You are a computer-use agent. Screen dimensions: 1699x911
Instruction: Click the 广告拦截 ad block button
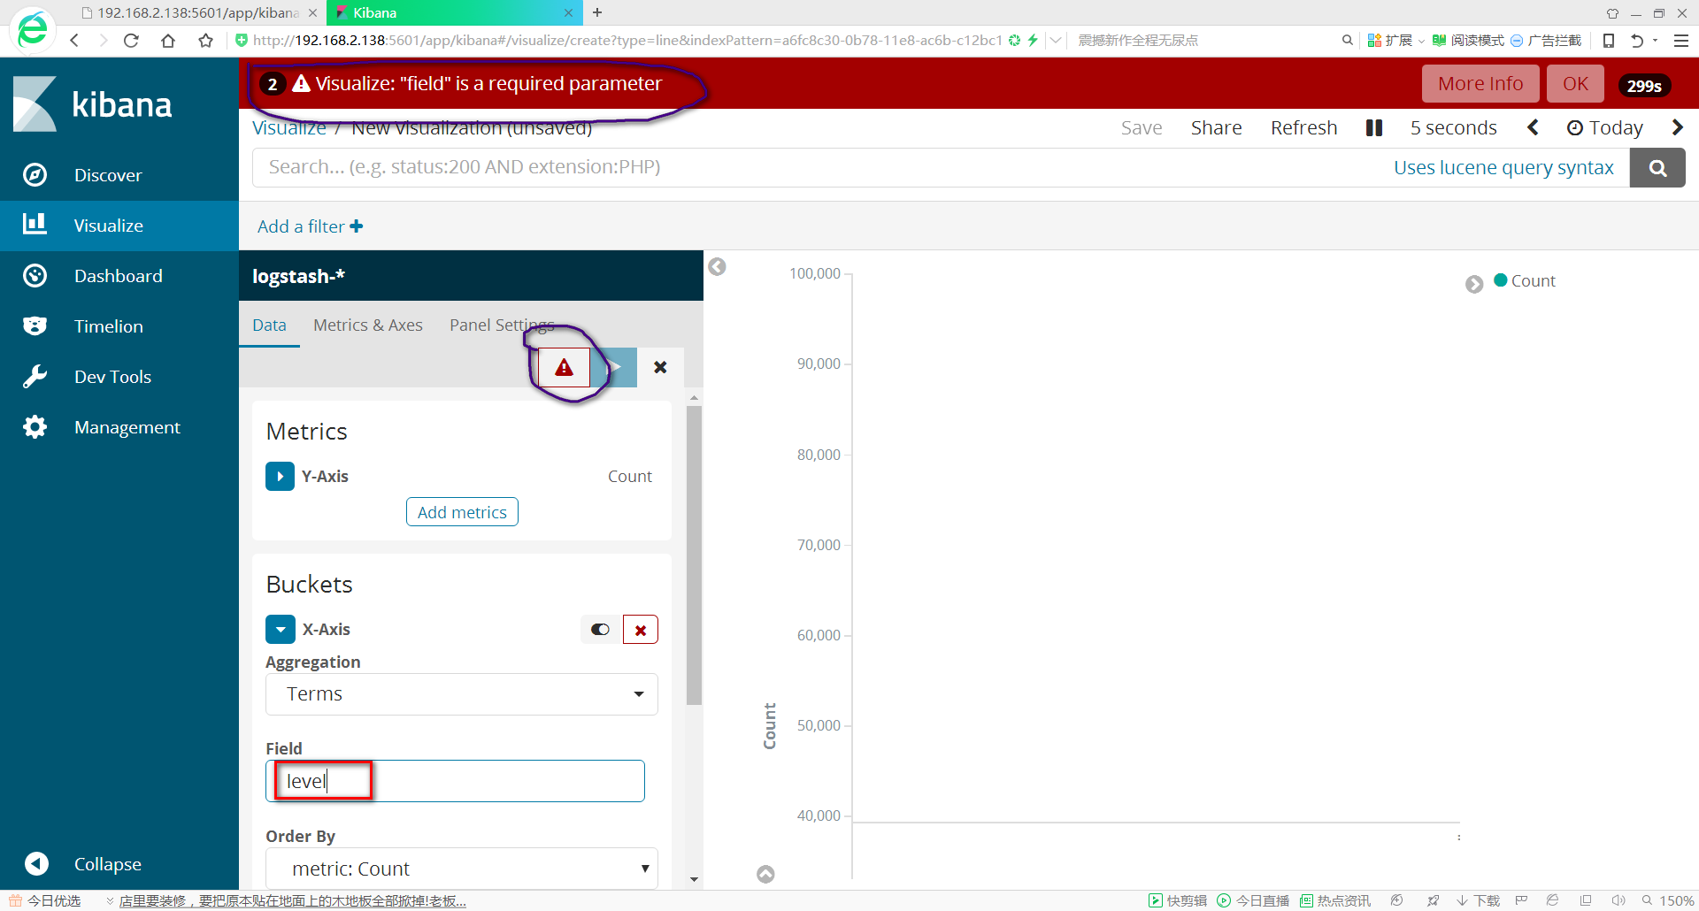coord(1546,41)
